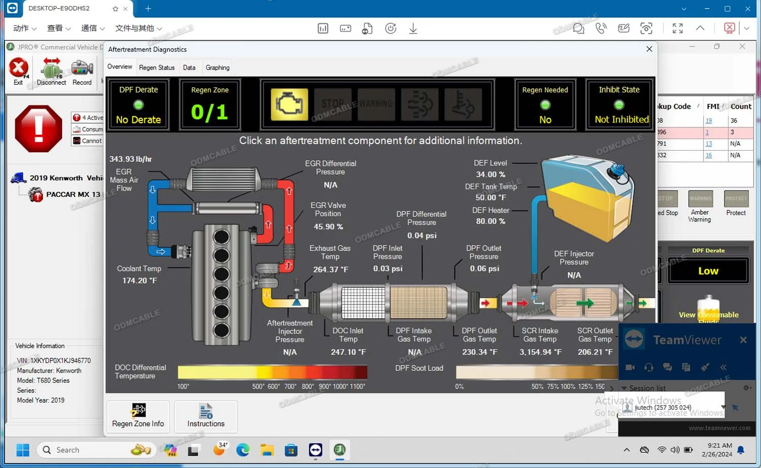Click the Instructions button
The image size is (761, 468).
[x=206, y=416]
